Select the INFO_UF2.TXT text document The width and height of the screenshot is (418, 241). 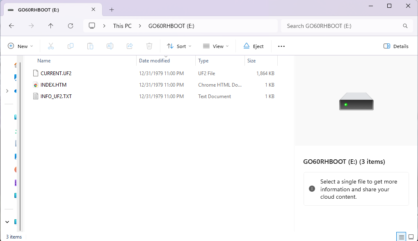tap(56, 96)
